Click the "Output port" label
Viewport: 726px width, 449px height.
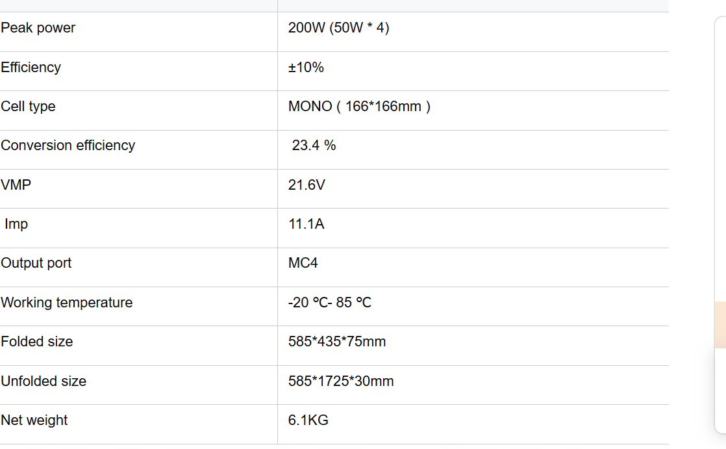click(36, 263)
